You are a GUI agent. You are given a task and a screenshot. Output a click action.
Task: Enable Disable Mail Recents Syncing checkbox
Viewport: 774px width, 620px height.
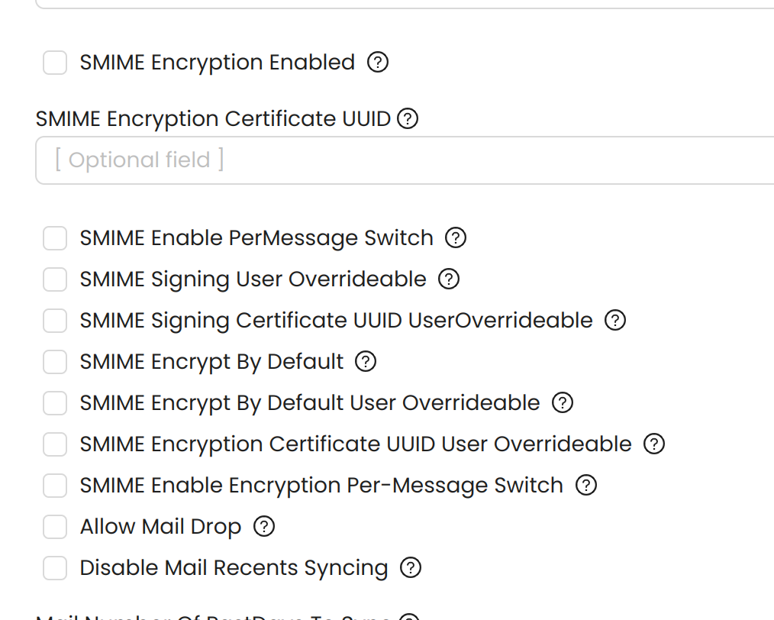coord(55,567)
